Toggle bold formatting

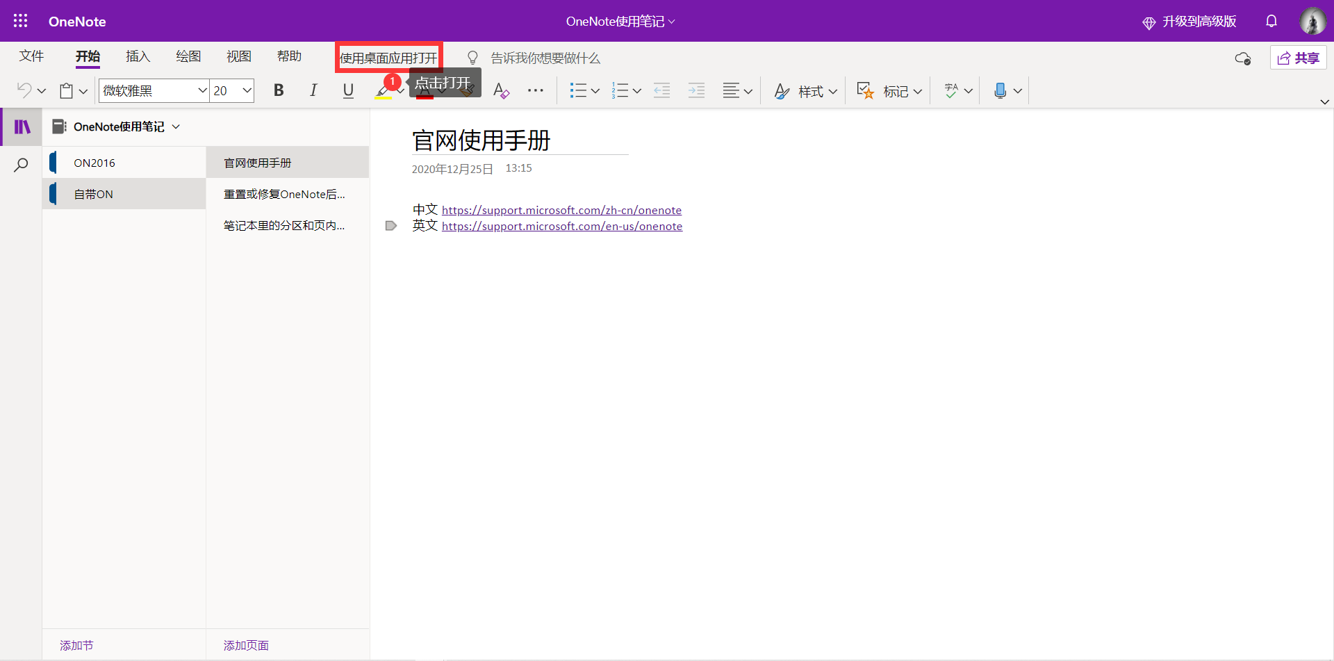pyautogui.click(x=279, y=90)
